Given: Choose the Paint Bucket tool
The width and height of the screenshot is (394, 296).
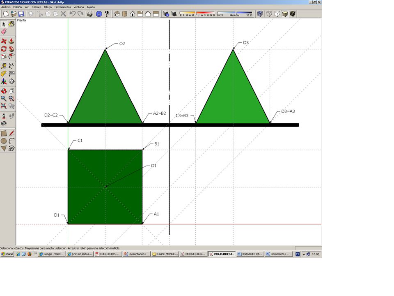Looking at the screenshot, I should (x=11, y=24).
